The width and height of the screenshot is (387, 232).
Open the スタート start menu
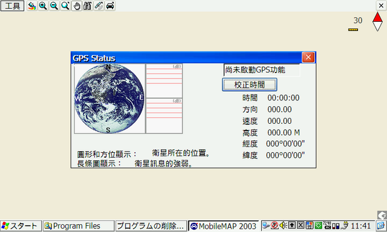[21, 226]
